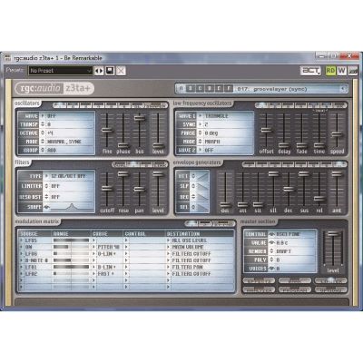Select program bank D
The height and width of the screenshot is (363, 363).
(210, 89)
